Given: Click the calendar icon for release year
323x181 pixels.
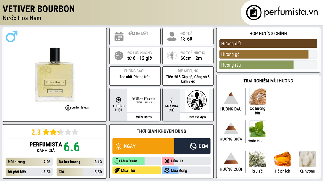Looking at the screenshot, I should coord(119,36).
